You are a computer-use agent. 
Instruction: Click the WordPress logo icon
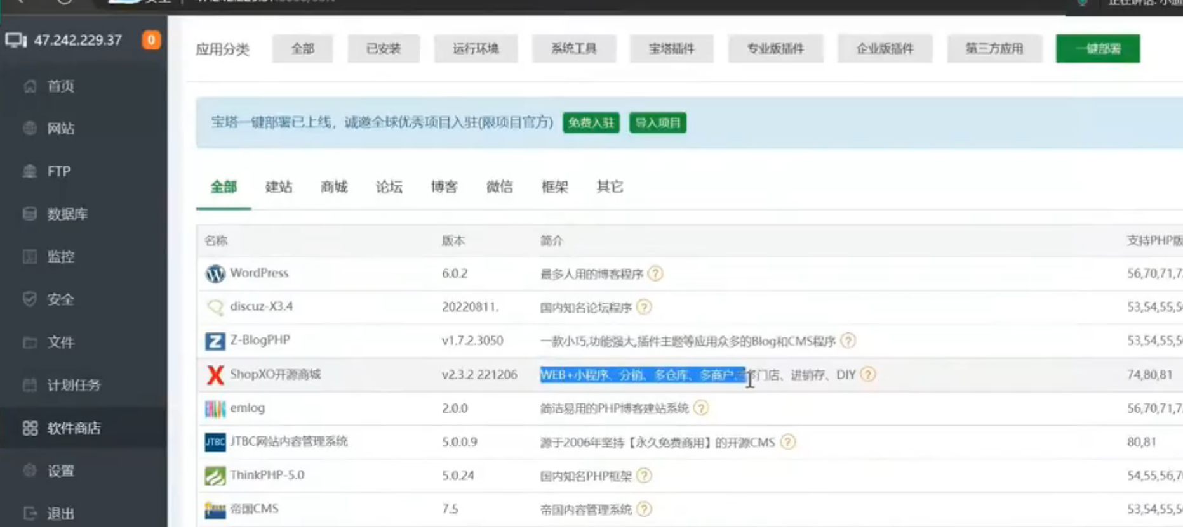215,273
